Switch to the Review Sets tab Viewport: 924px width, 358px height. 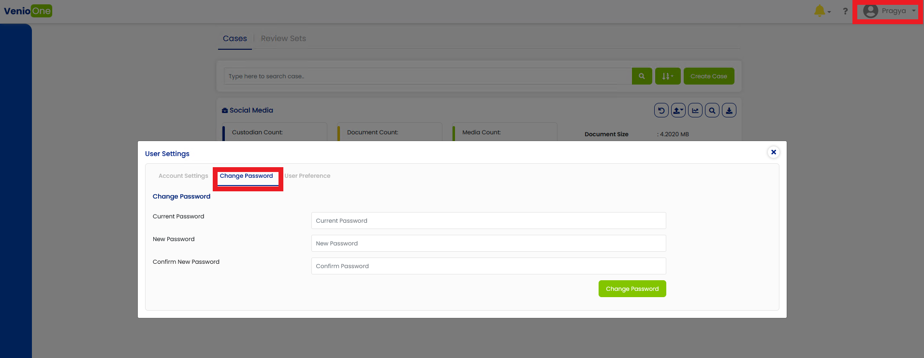283,38
